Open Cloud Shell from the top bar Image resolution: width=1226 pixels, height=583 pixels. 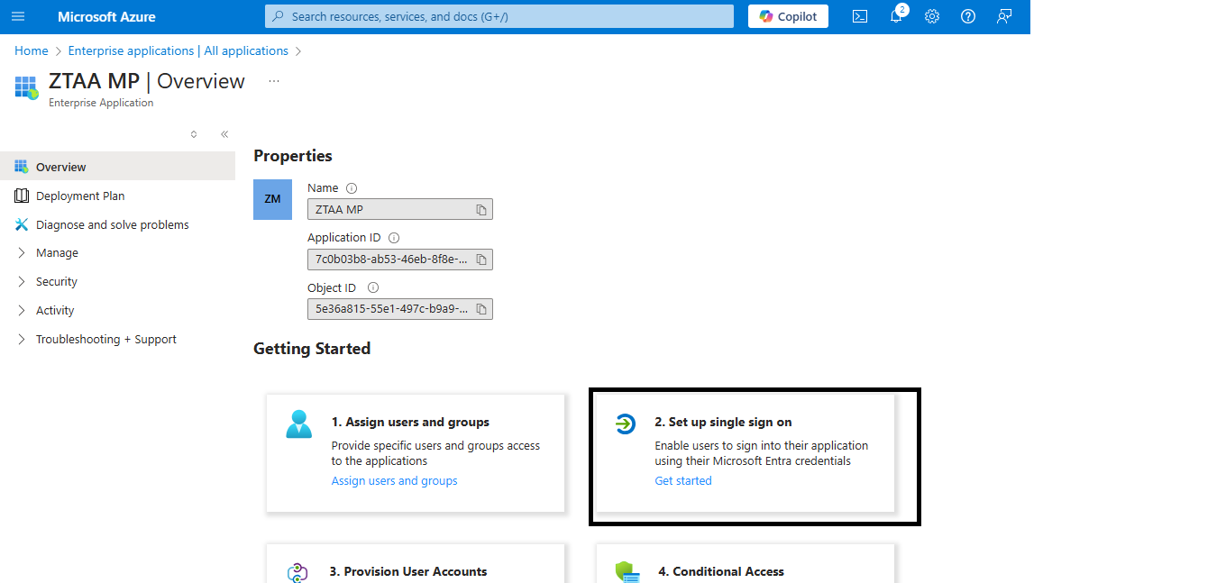[860, 16]
